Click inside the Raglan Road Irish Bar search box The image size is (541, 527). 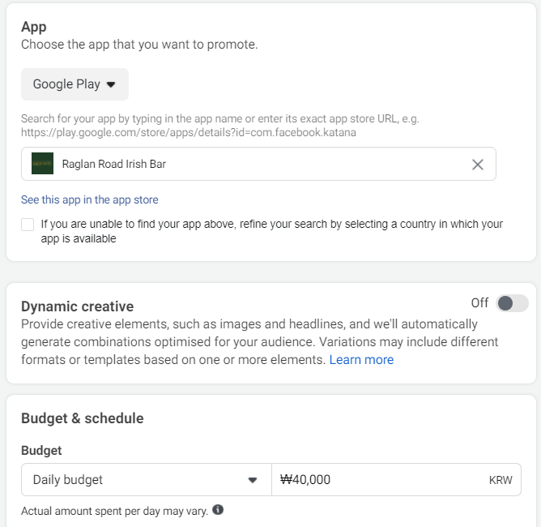[x=258, y=164]
